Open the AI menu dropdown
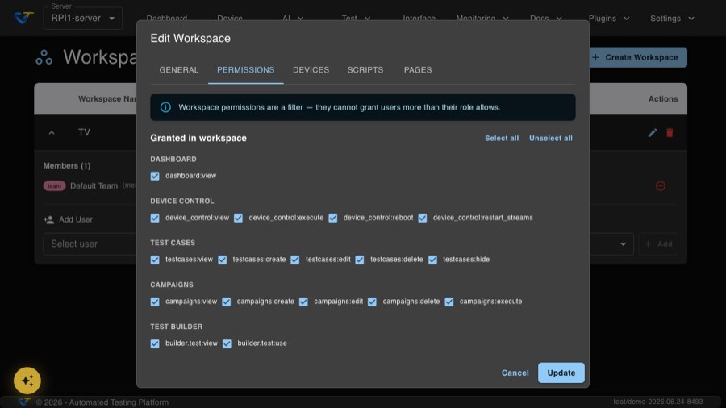Screen dimensions: 726x408 (x=293, y=19)
